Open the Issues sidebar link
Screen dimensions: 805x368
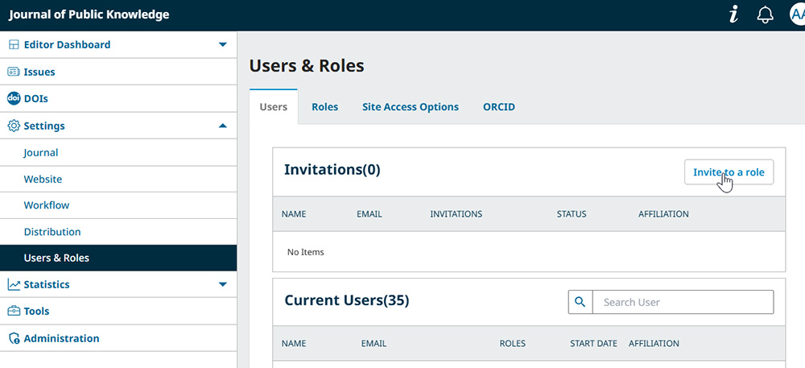pyautogui.click(x=39, y=72)
